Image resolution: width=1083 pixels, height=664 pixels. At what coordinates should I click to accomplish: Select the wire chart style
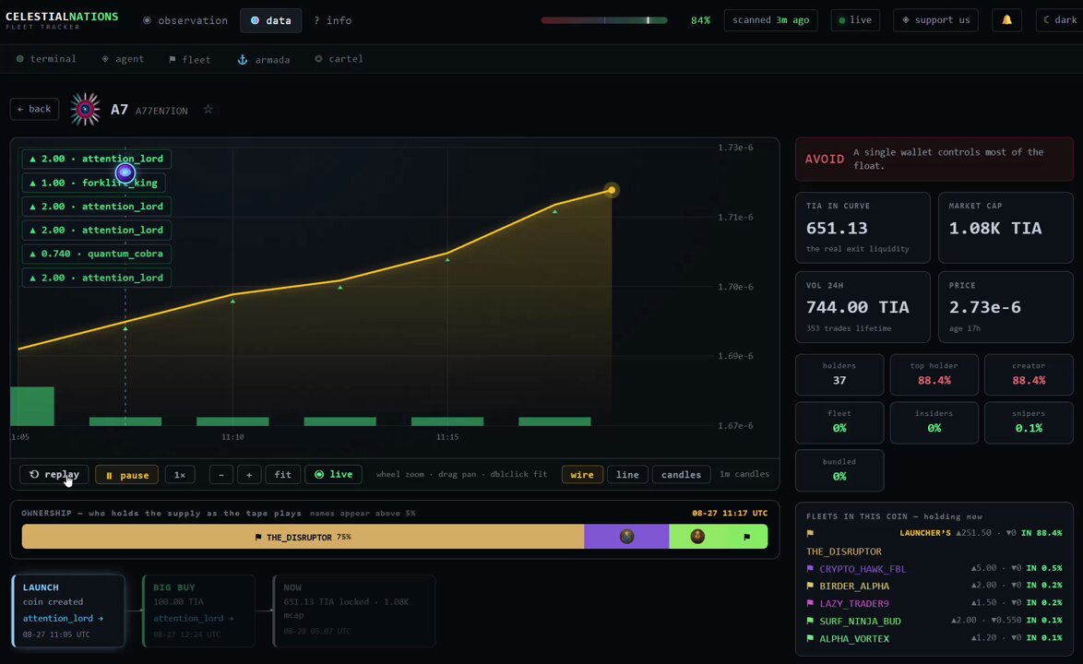[x=581, y=474]
